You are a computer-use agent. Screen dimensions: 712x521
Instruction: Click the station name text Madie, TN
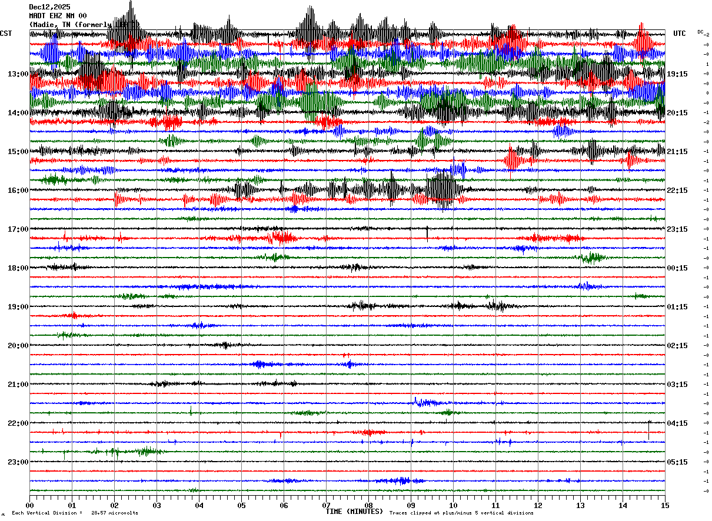tap(51, 25)
